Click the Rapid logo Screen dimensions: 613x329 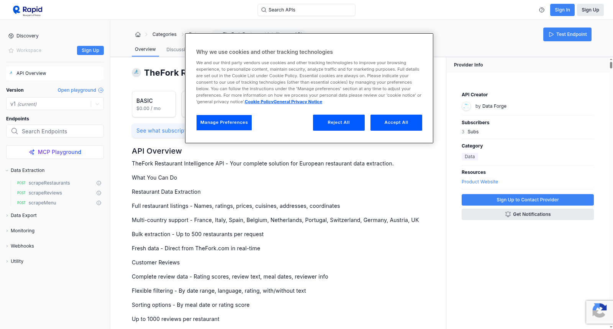point(28,10)
